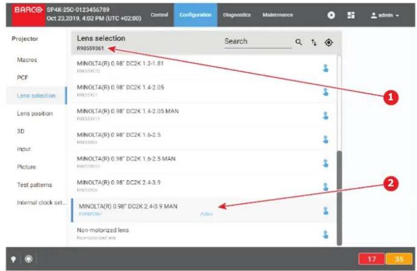Open the orange 35 warnings badge

click(399, 259)
